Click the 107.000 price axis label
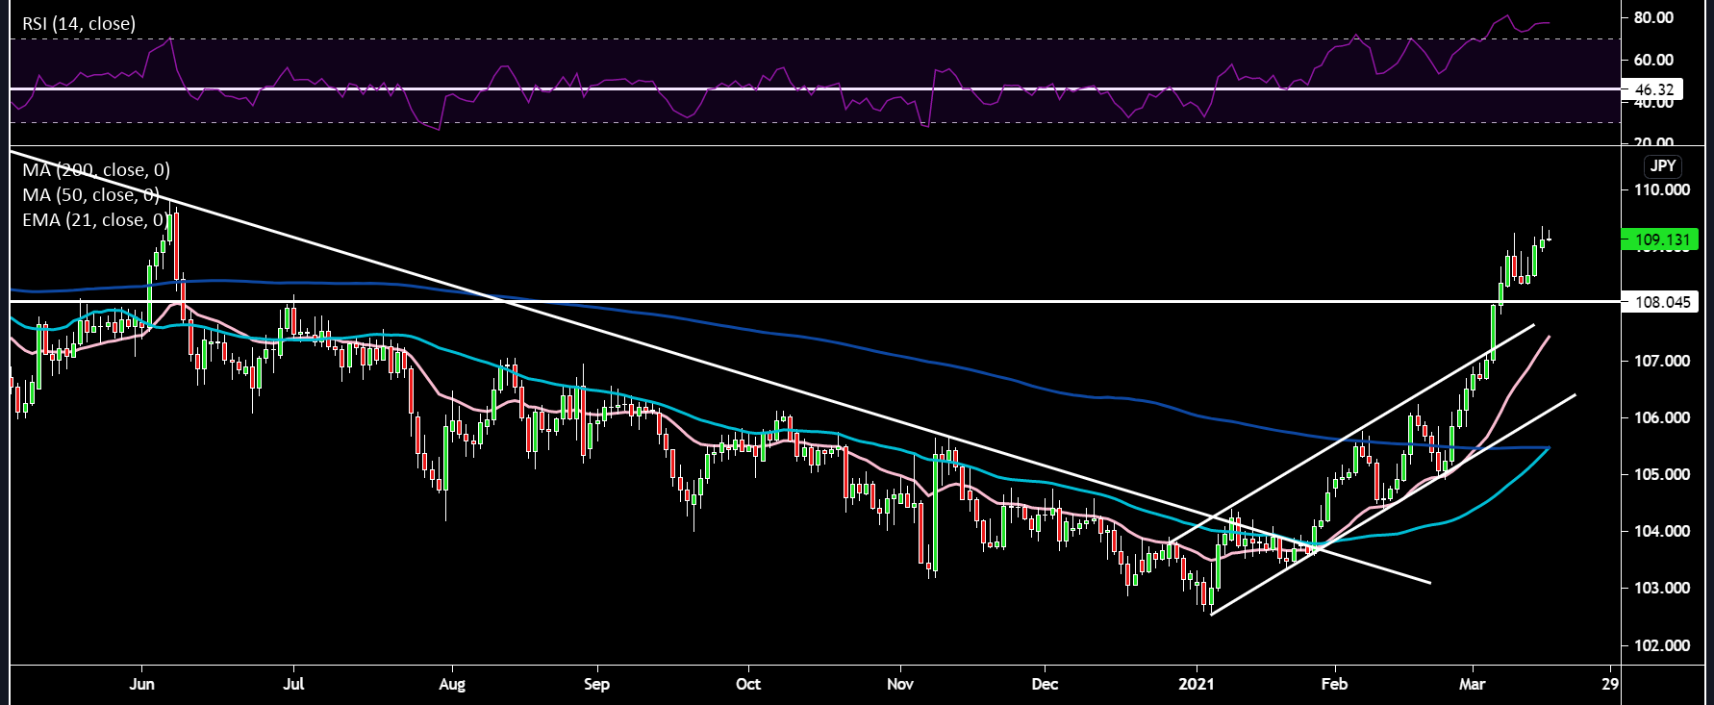1714x705 pixels. pyautogui.click(x=1661, y=361)
